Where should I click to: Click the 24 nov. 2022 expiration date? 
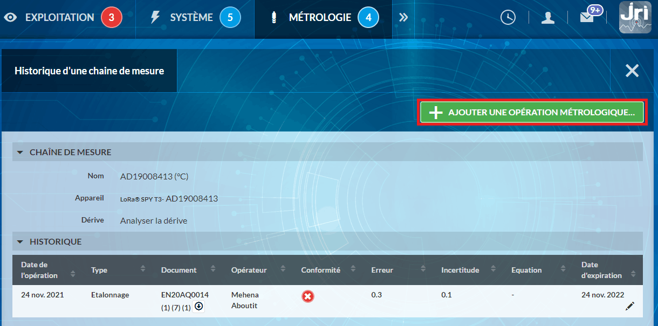pos(602,295)
